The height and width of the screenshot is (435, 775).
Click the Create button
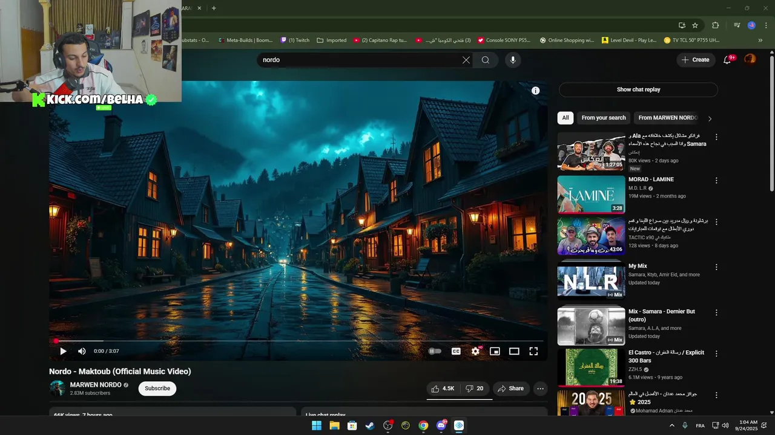(x=695, y=60)
